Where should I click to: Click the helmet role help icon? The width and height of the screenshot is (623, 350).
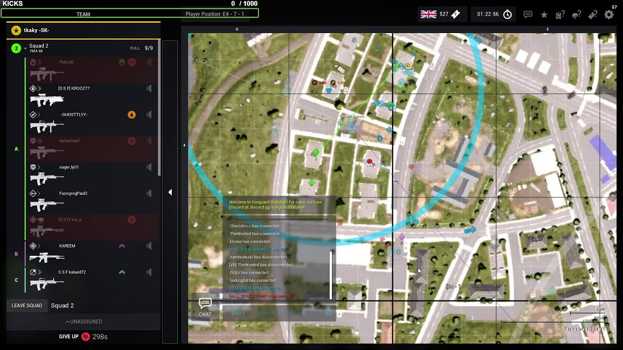pos(577,15)
